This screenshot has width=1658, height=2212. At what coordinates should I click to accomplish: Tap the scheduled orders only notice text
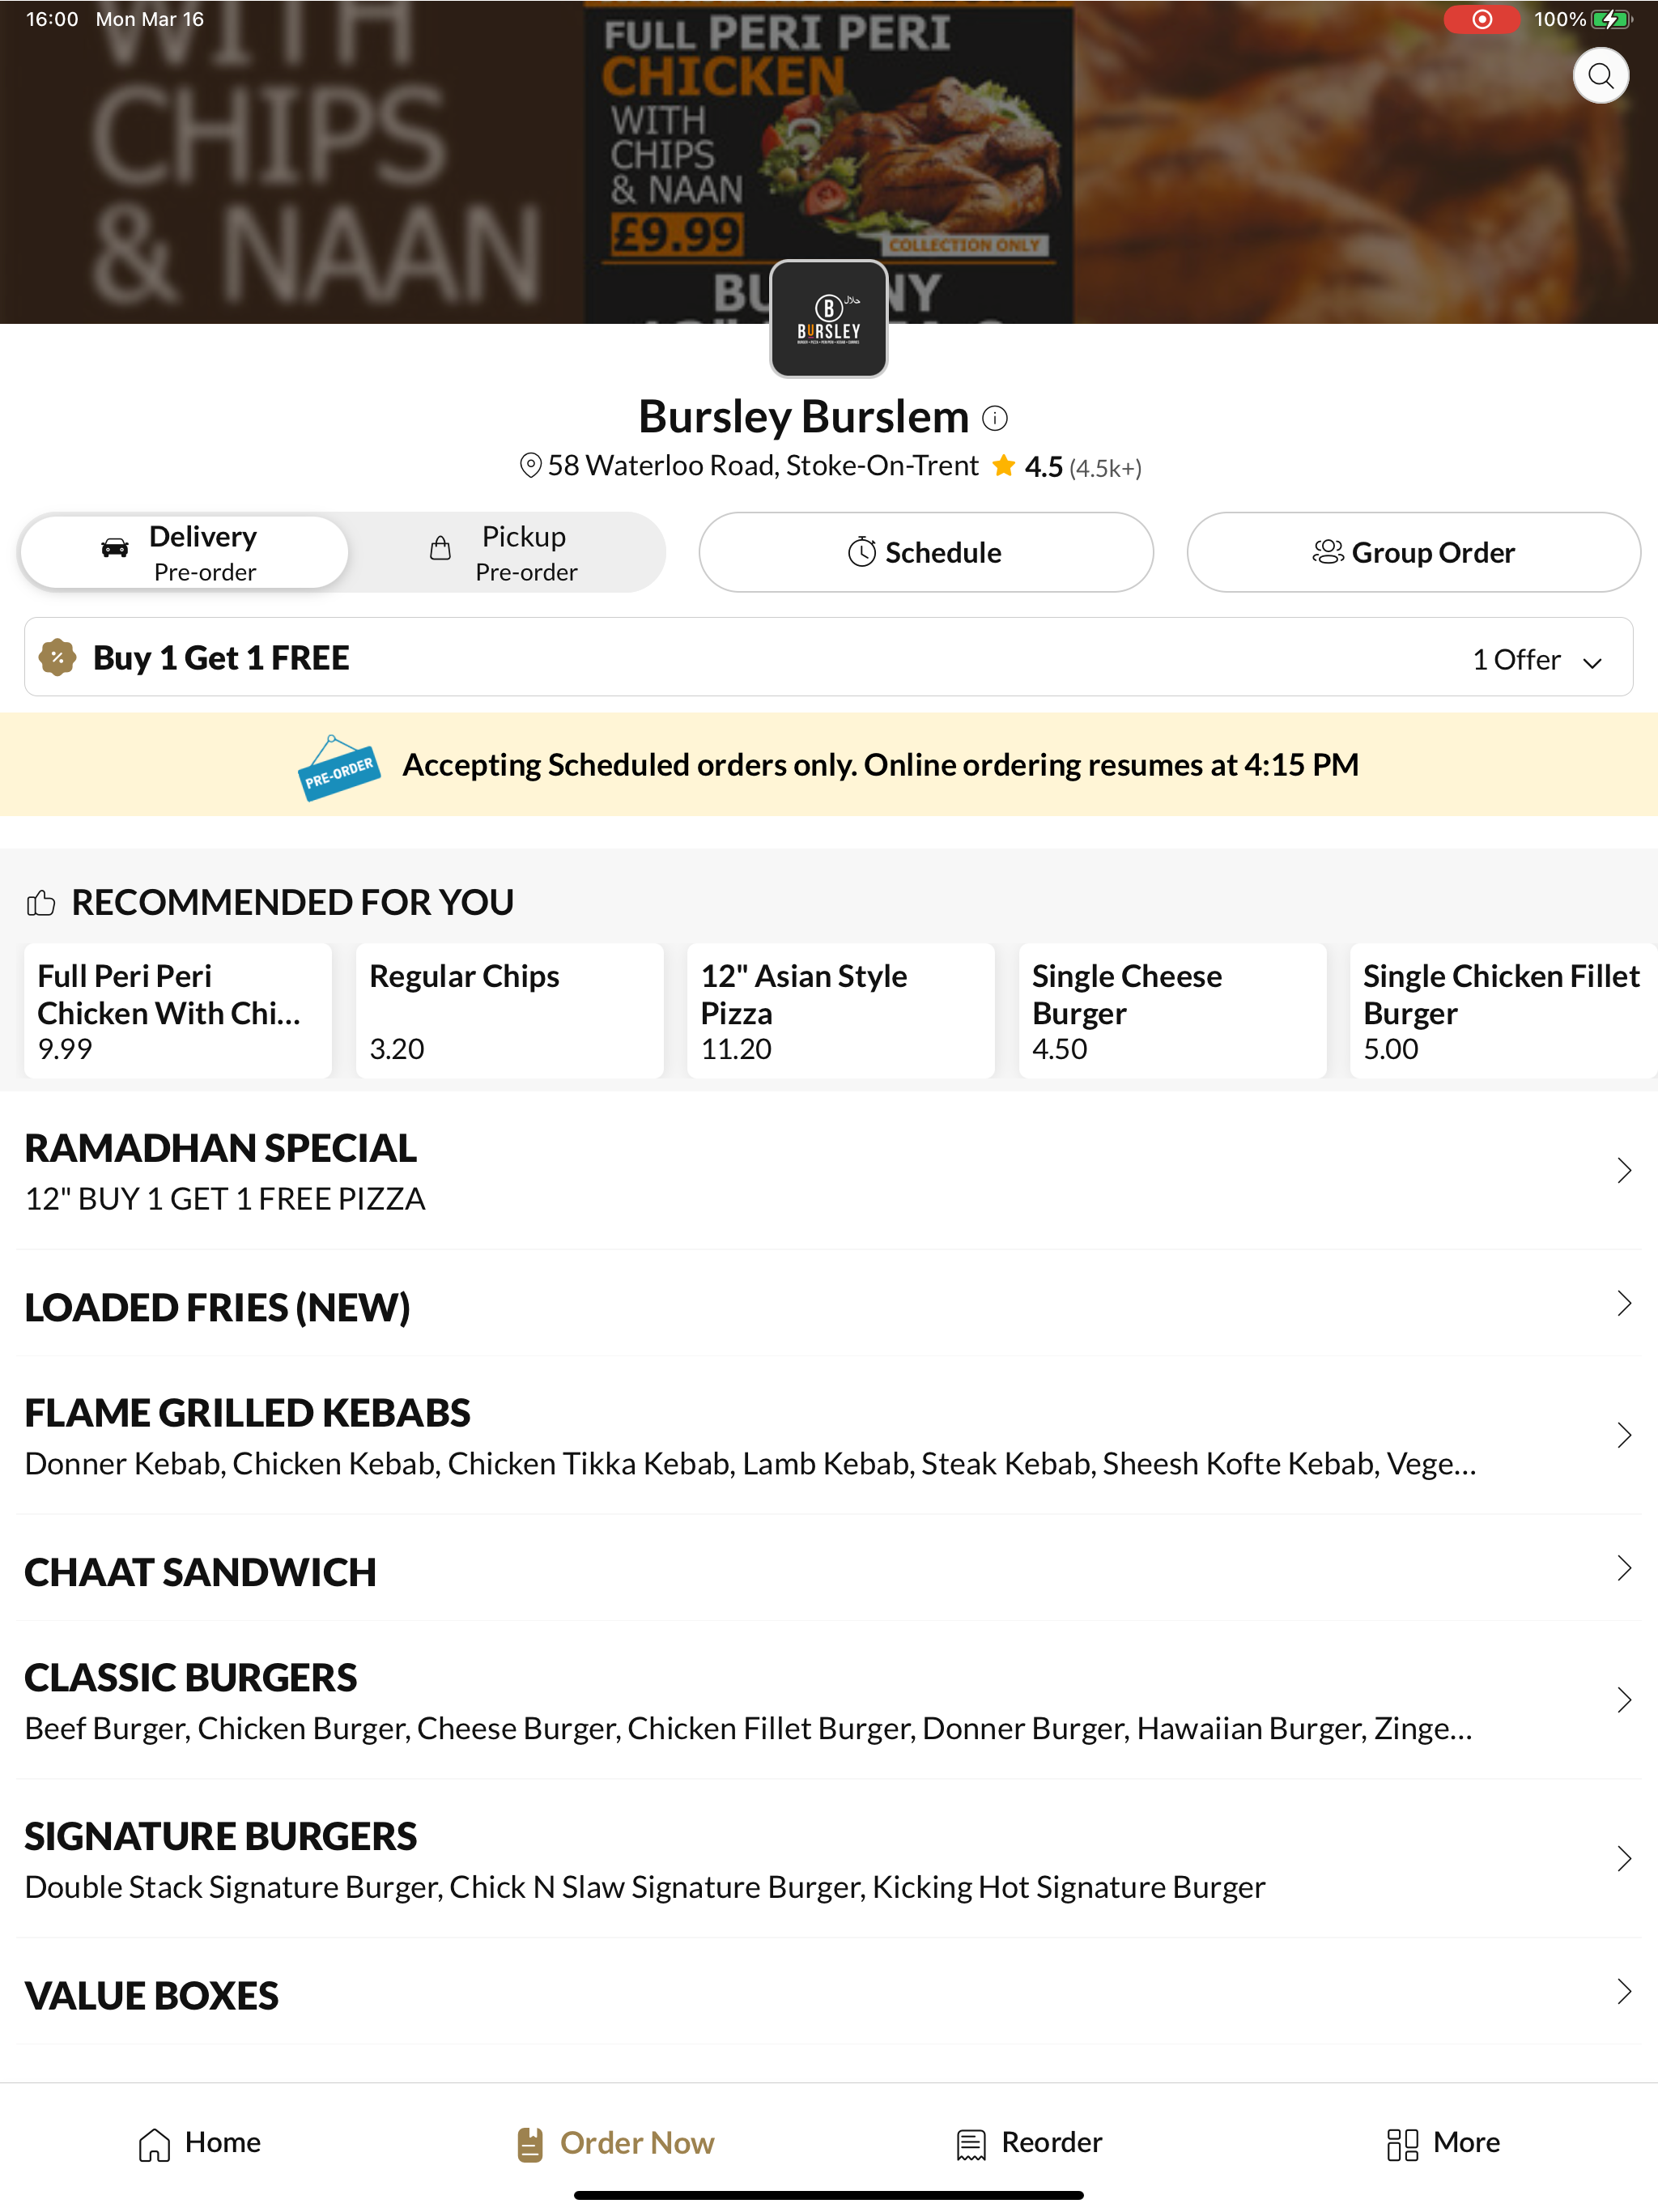[x=880, y=765]
